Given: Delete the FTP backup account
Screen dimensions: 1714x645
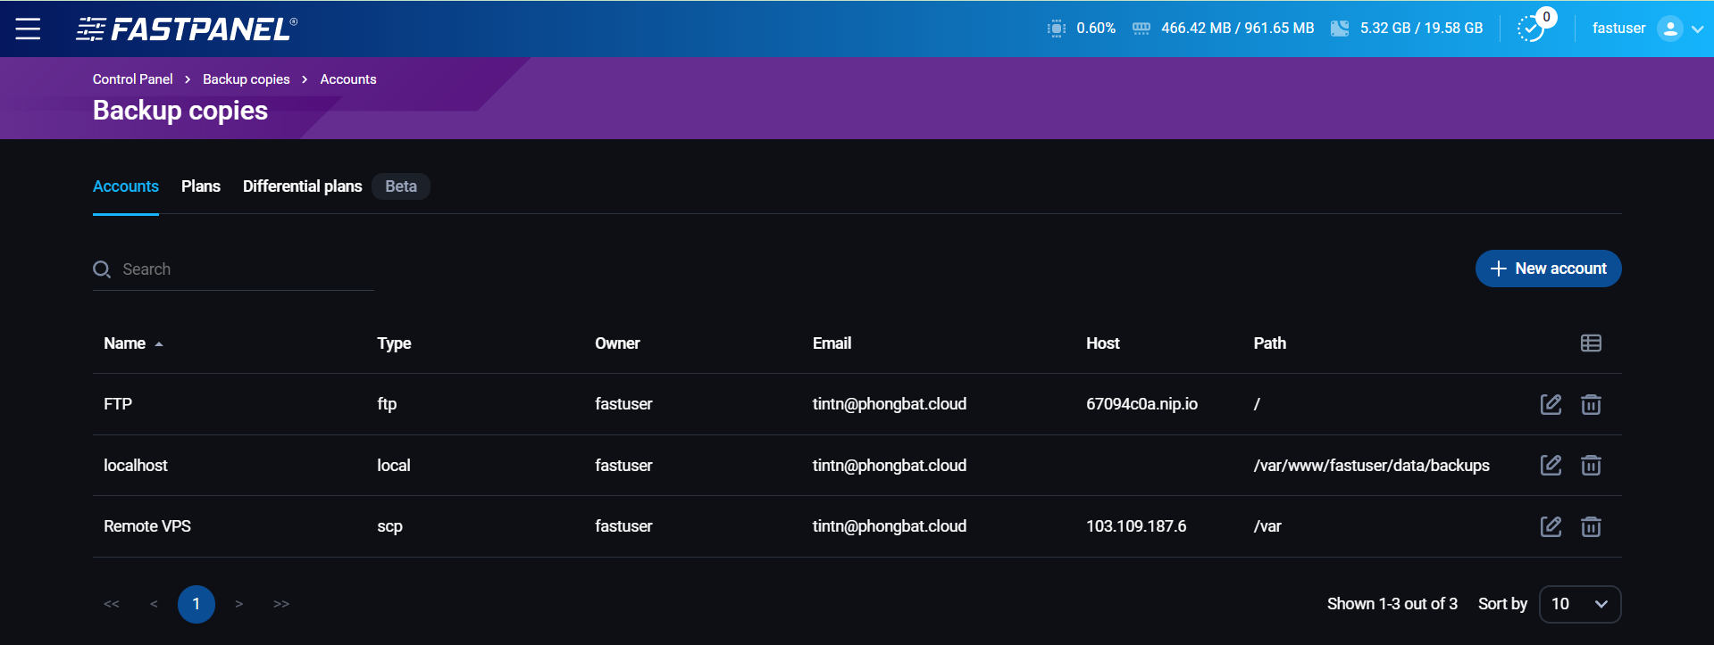Looking at the screenshot, I should coord(1591,404).
